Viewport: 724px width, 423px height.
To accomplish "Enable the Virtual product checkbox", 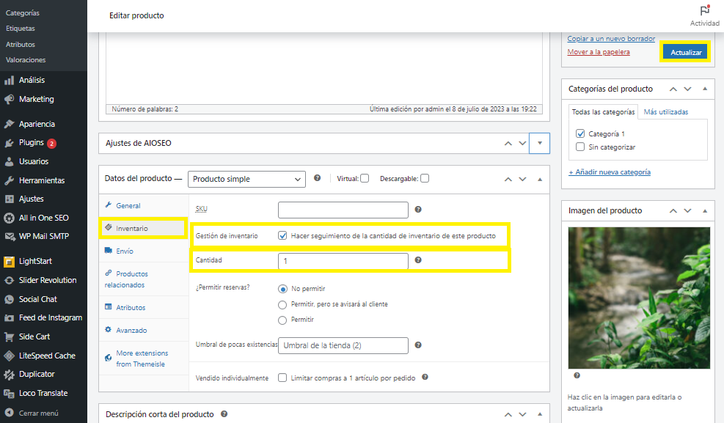I will click(x=365, y=178).
